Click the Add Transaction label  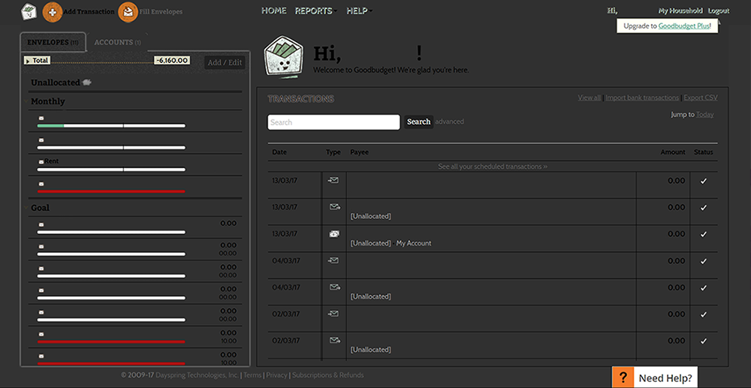click(x=89, y=11)
